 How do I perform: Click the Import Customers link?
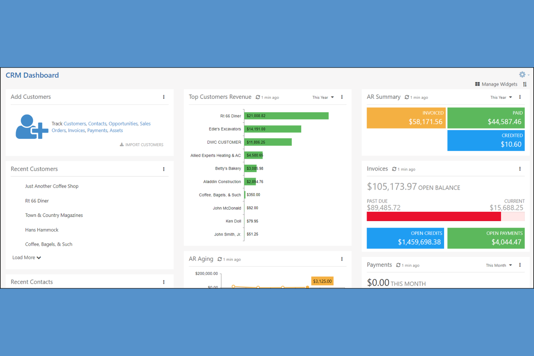(144, 145)
